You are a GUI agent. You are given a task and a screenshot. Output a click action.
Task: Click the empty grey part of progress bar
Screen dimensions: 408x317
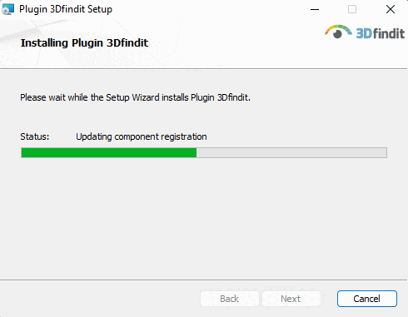291,153
